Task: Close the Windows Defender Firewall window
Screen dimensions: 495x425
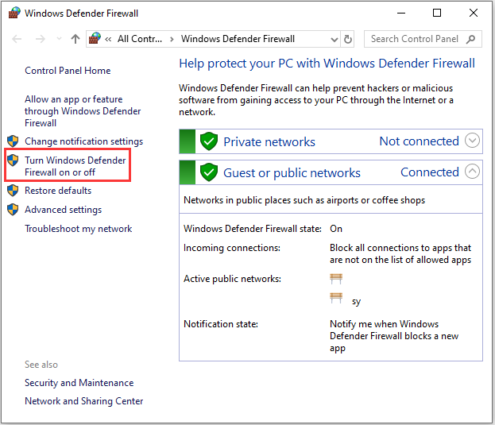Action: point(474,13)
